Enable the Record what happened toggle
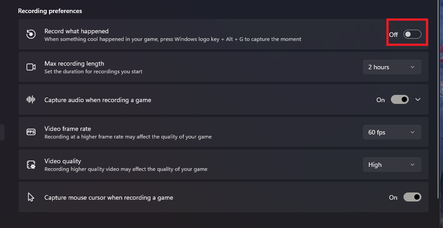 click(x=412, y=35)
